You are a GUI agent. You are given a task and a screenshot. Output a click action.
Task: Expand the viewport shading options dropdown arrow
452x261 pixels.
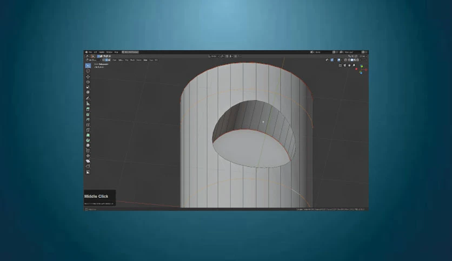pos(360,60)
